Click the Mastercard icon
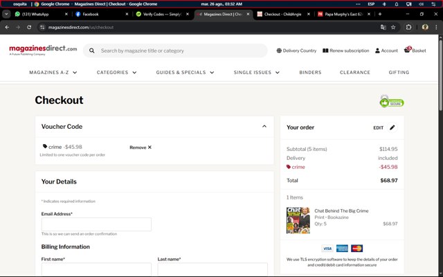 pyautogui.click(x=357, y=249)
